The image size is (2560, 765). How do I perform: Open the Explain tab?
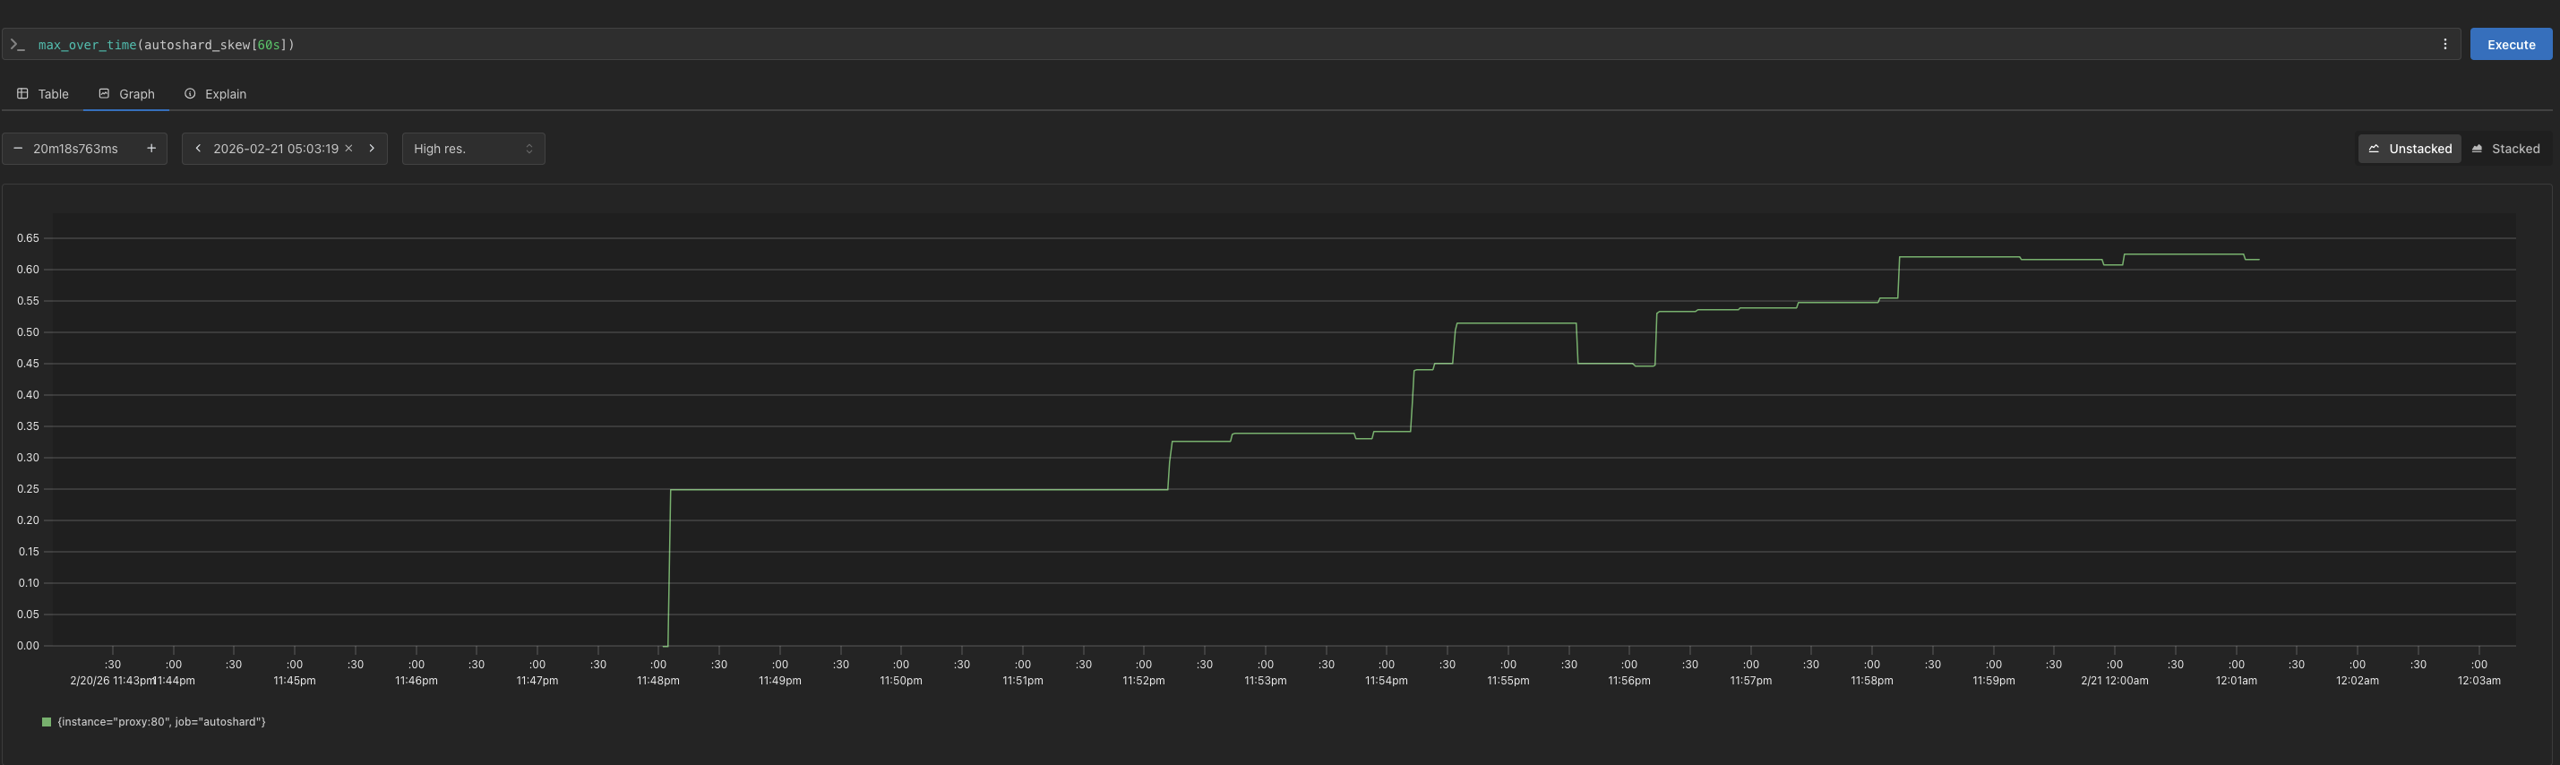216,94
